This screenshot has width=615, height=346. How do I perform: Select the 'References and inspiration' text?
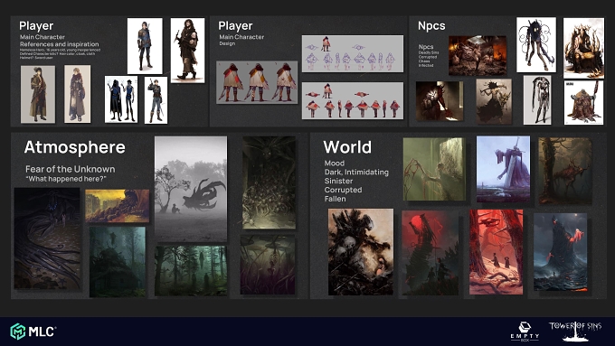[60, 44]
